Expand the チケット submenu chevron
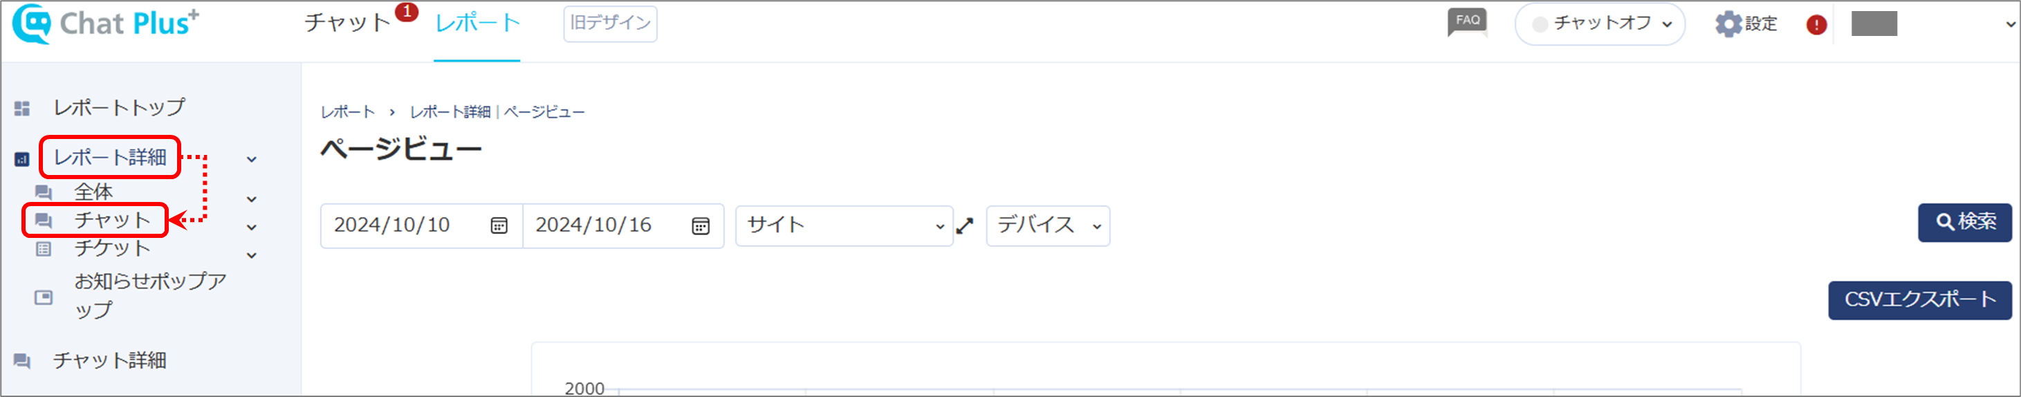The height and width of the screenshot is (397, 2021). tap(252, 255)
